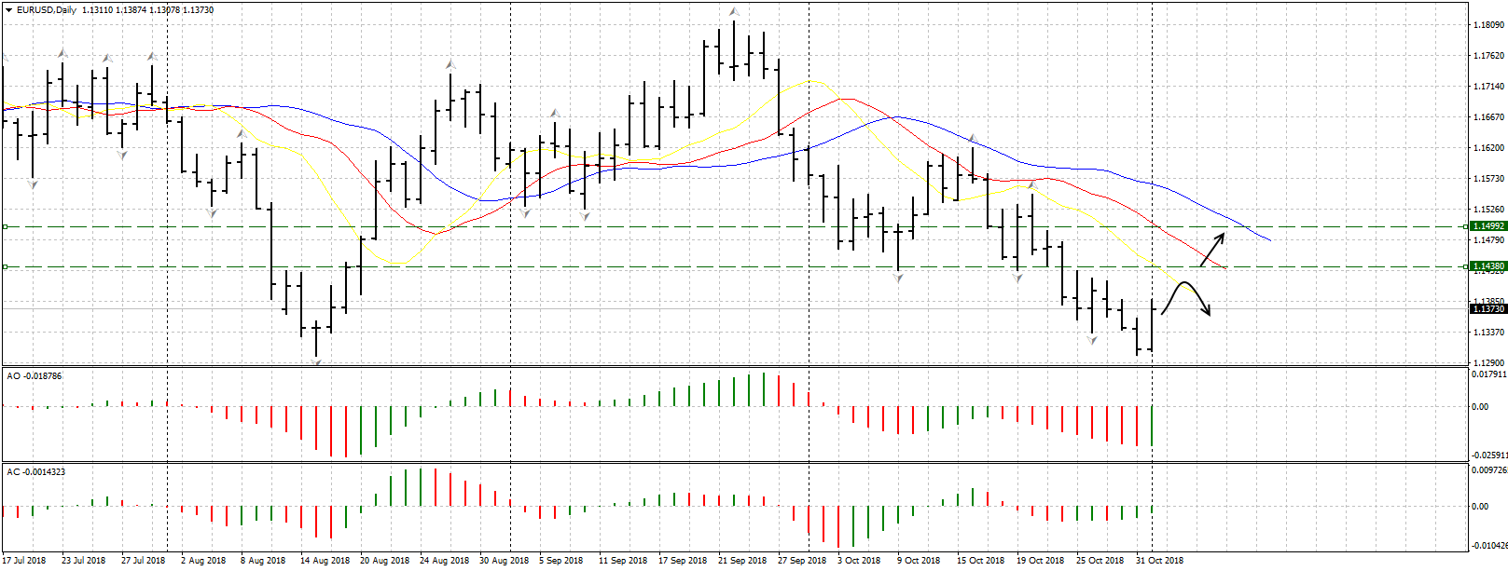1508x571 pixels.
Task: Click the fractal arrow above the 15 Oct high
Action: pyautogui.click(x=972, y=139)
